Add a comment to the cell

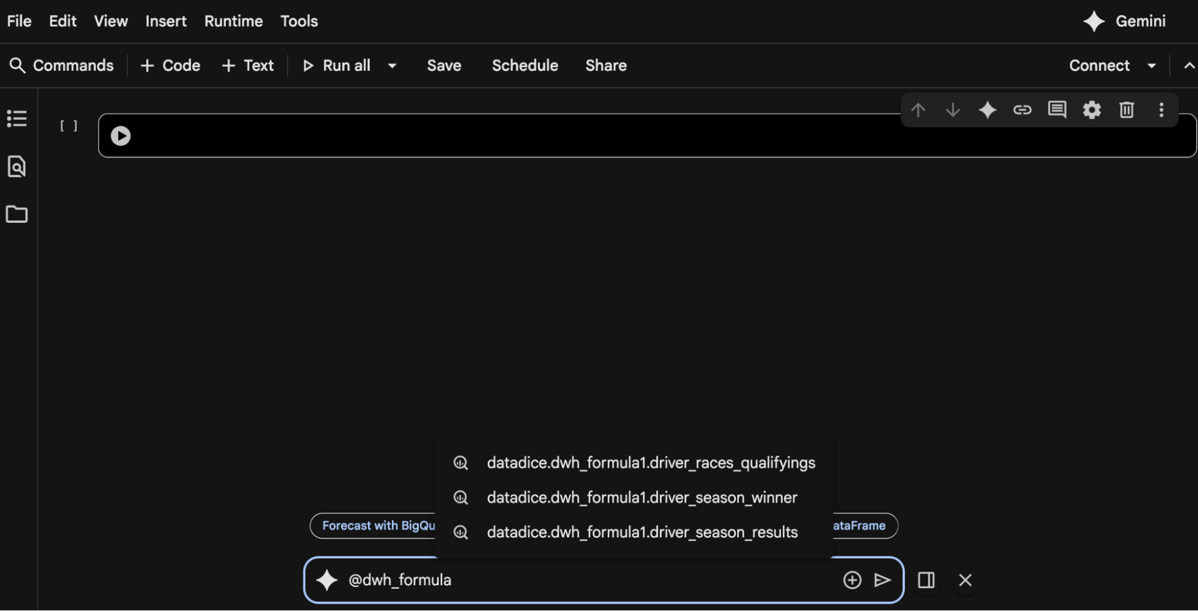click(x=1057, y=110)
